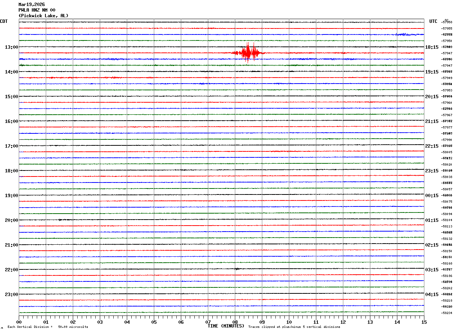Click the "CDT" timezone label

tap(4, 21)
